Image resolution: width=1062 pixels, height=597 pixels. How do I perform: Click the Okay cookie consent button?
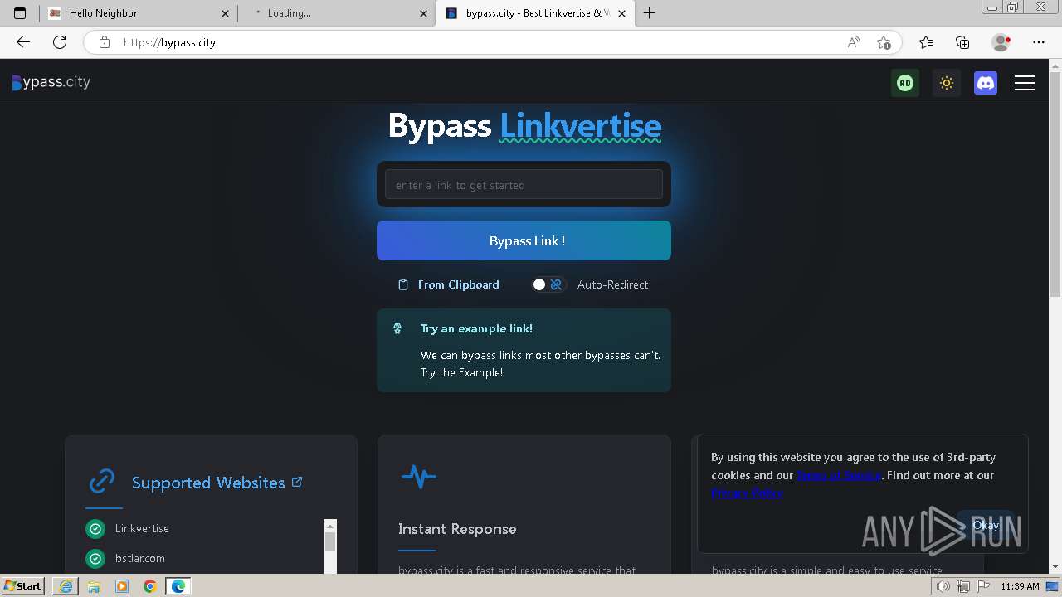click(x=985, y=525)
